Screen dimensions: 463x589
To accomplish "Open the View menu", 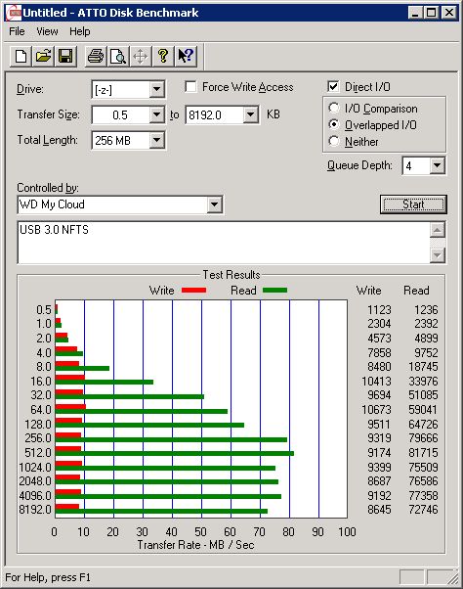I will coord(47,31).
